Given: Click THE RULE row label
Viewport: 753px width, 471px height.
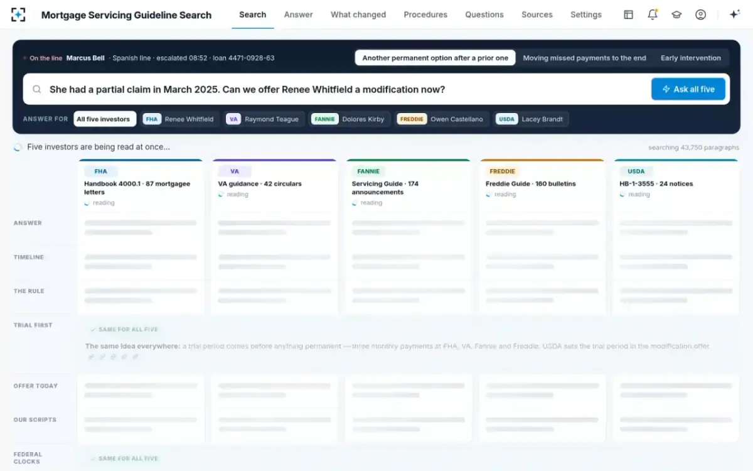Looking at the screenshot, I should click(29, 291).
